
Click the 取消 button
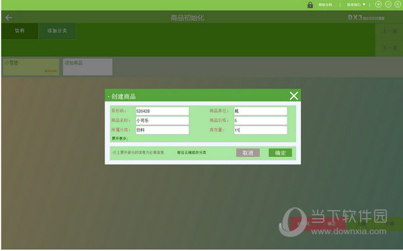[x=248, y=153]
